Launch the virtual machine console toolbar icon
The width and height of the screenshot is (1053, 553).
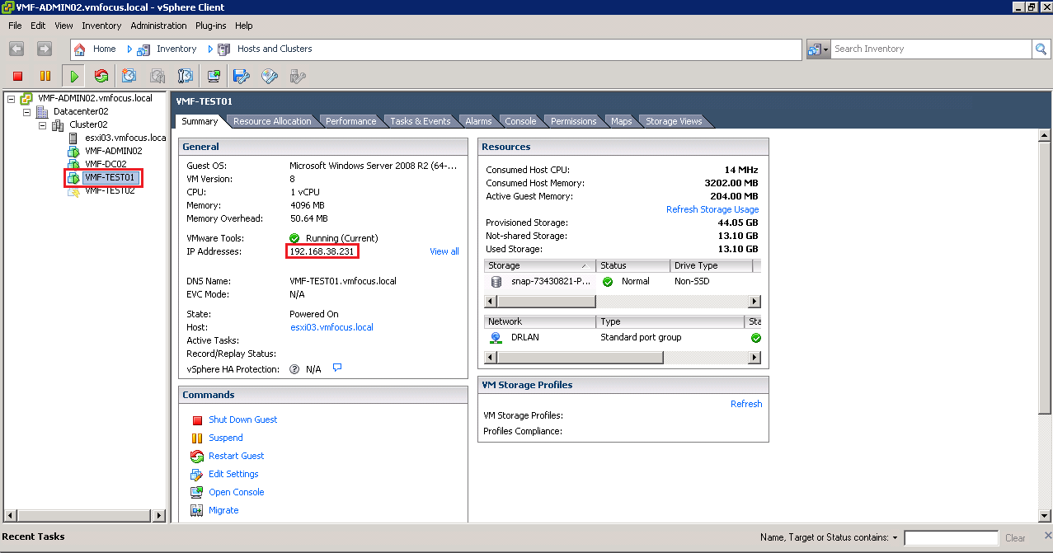214,76
